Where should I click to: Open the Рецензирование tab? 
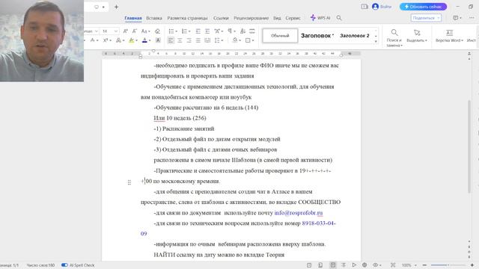251,18
